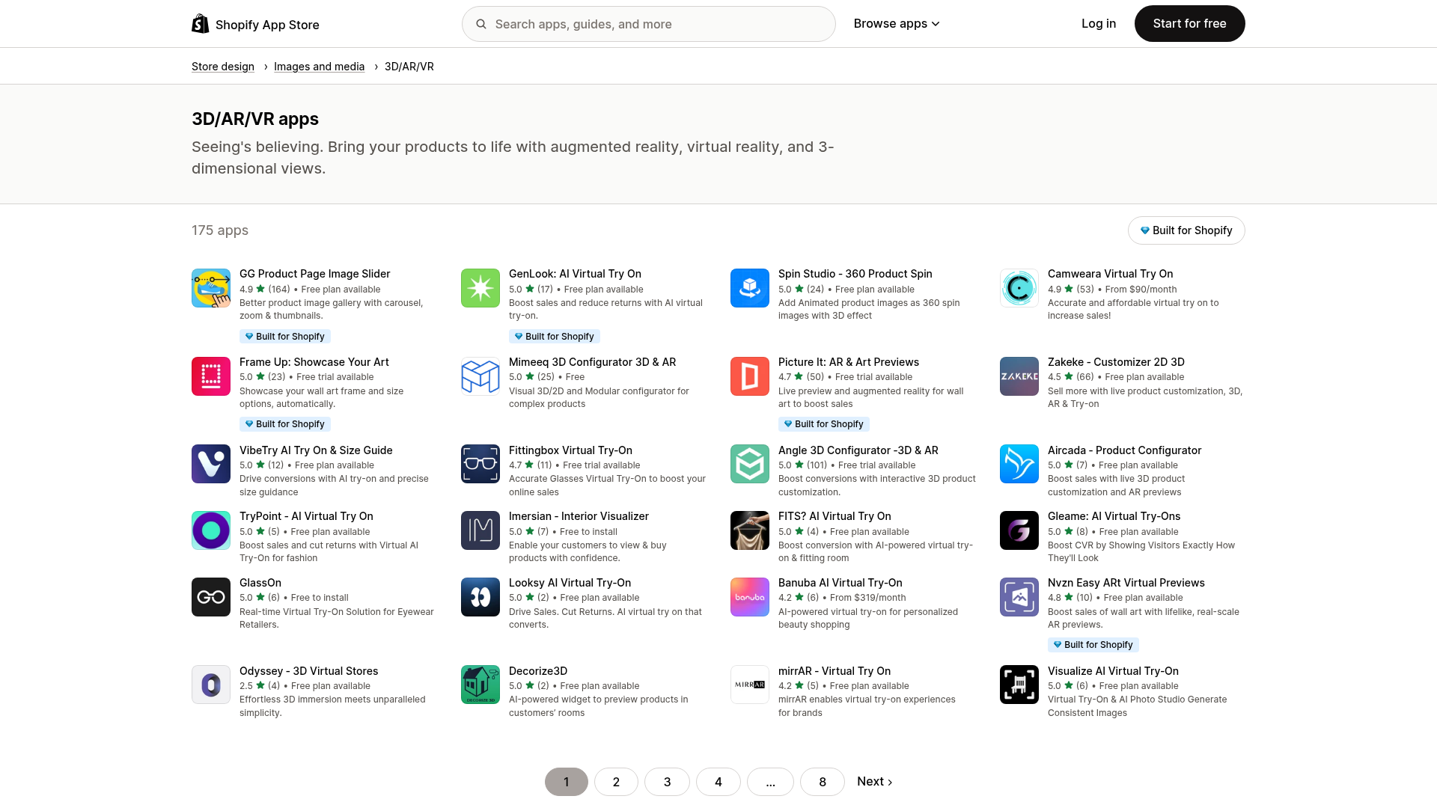Open Looksy AI Virtual Try-On icon
This screenshot has height=808, width=1437.
tap(480, 597)
